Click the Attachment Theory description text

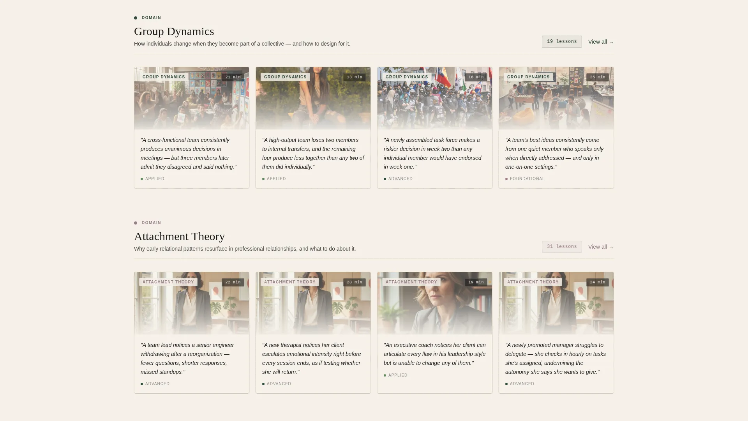coord(245,249)
